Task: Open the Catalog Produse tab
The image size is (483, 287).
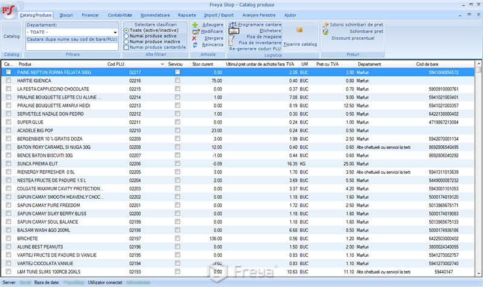Action: coord(36,15)
